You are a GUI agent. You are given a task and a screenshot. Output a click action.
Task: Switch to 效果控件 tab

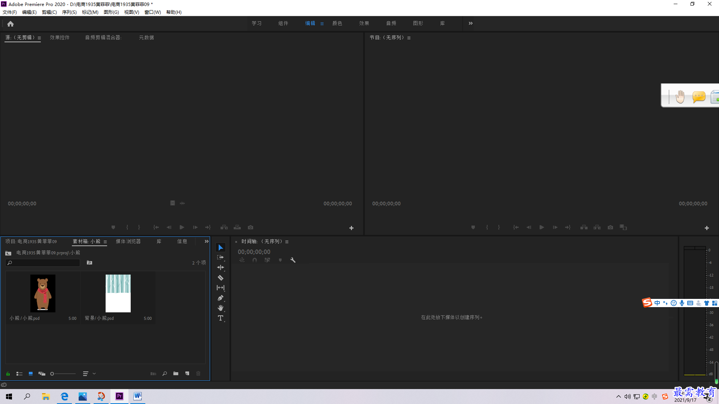[x=60, y=37]
